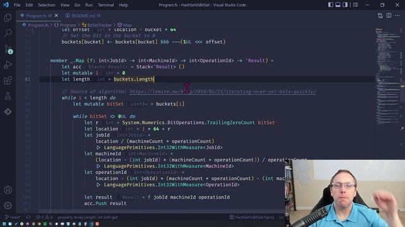Screen dimensions: 405x227
Task: Click the VS Code logo in title bar
Action: (x=6, y=5)
